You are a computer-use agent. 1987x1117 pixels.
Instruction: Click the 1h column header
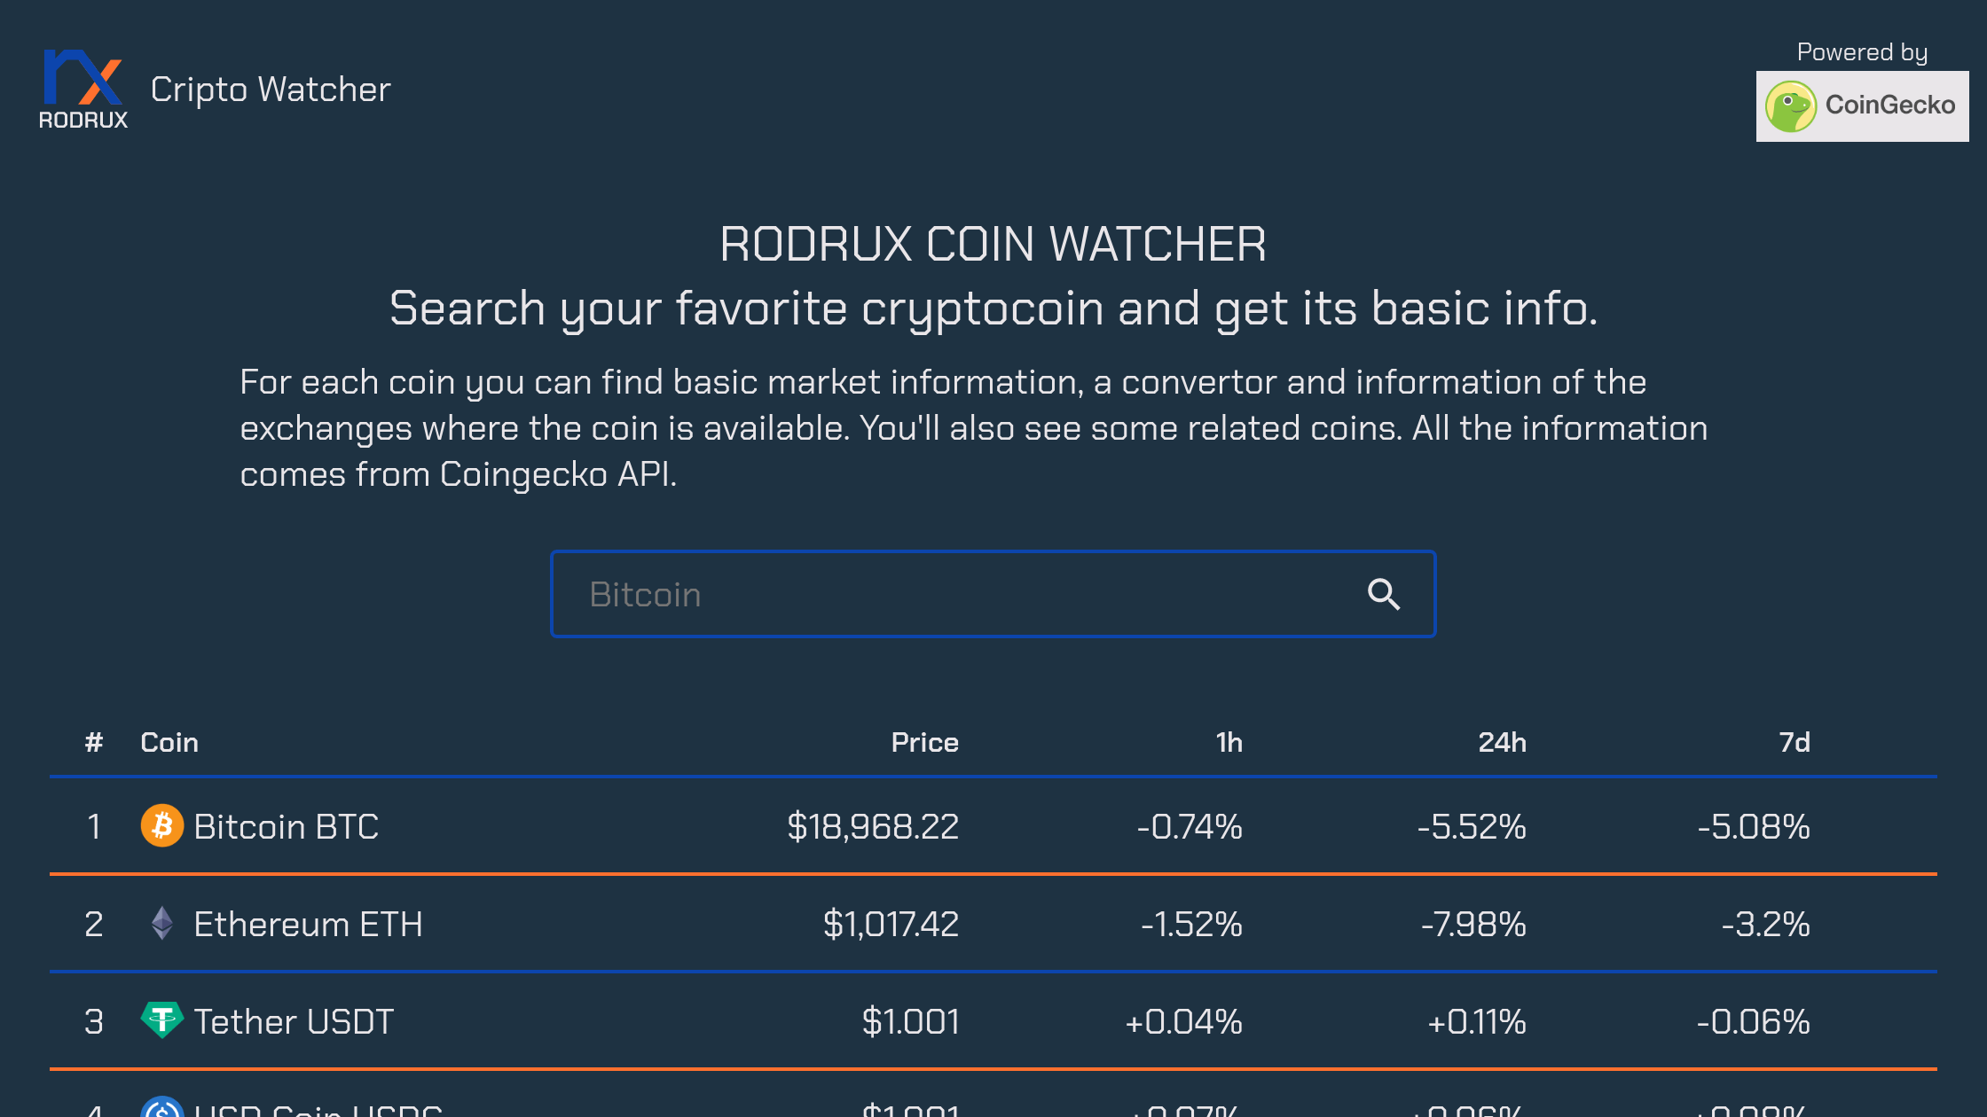(x=1229, y=742)
